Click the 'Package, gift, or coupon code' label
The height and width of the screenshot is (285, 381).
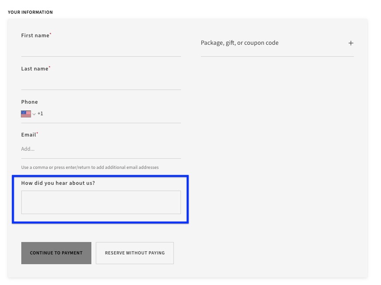coord(240,43)
